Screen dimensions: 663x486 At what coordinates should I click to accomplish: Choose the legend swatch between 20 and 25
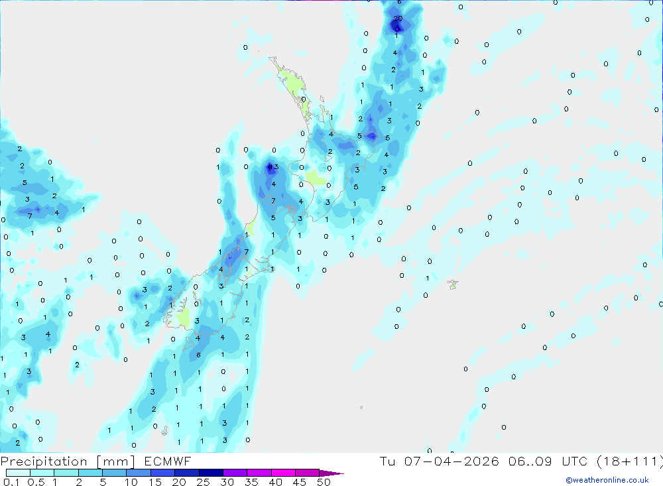pos(186,473)
